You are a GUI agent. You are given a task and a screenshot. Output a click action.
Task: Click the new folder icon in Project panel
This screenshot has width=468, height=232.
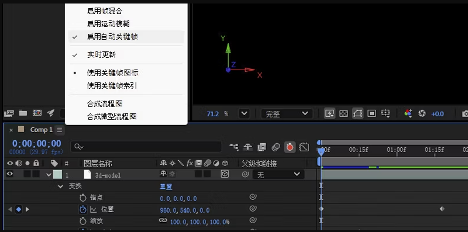[x=23, y=113]
